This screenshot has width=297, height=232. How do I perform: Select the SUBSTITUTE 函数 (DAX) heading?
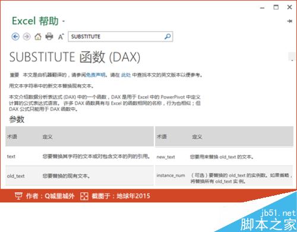point(75,57)
